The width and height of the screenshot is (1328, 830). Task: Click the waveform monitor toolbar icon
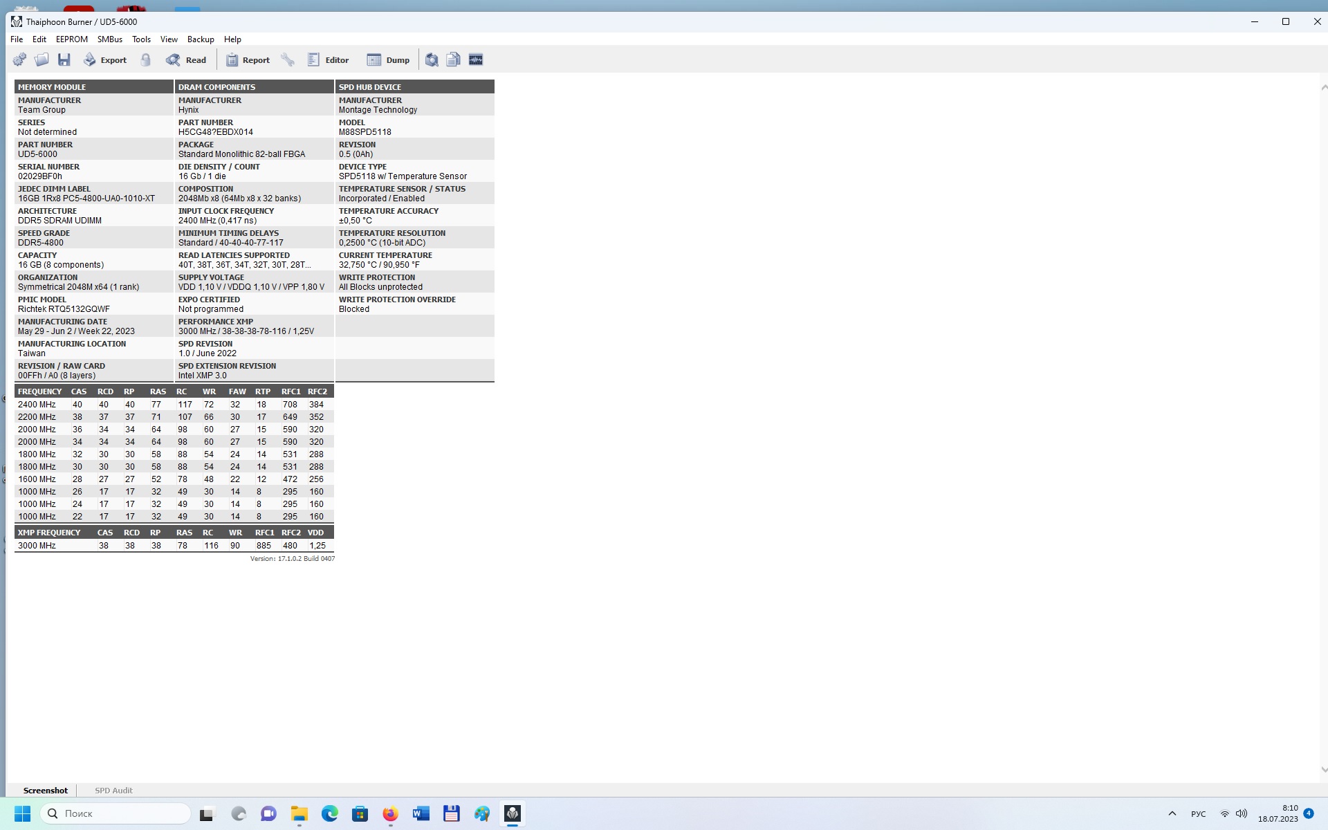pos(476,60)
